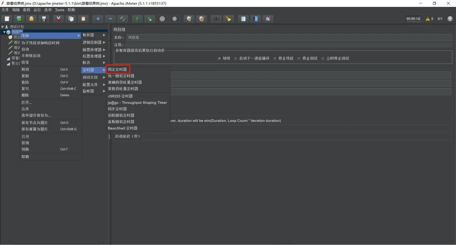Viewport: 456px width, 245px height.
Task: Select the 立即停止测试 radio button
Action: (x=323, y=59)
